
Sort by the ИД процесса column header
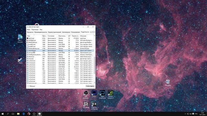click(x=45, y=36)
